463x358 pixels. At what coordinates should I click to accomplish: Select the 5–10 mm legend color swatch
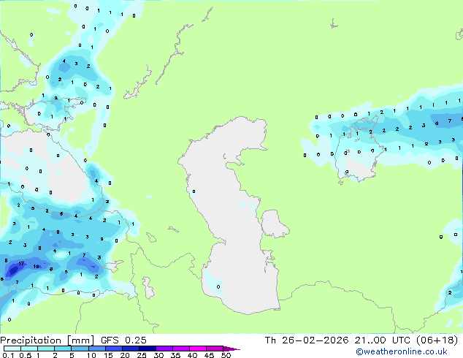click(80, 349)
